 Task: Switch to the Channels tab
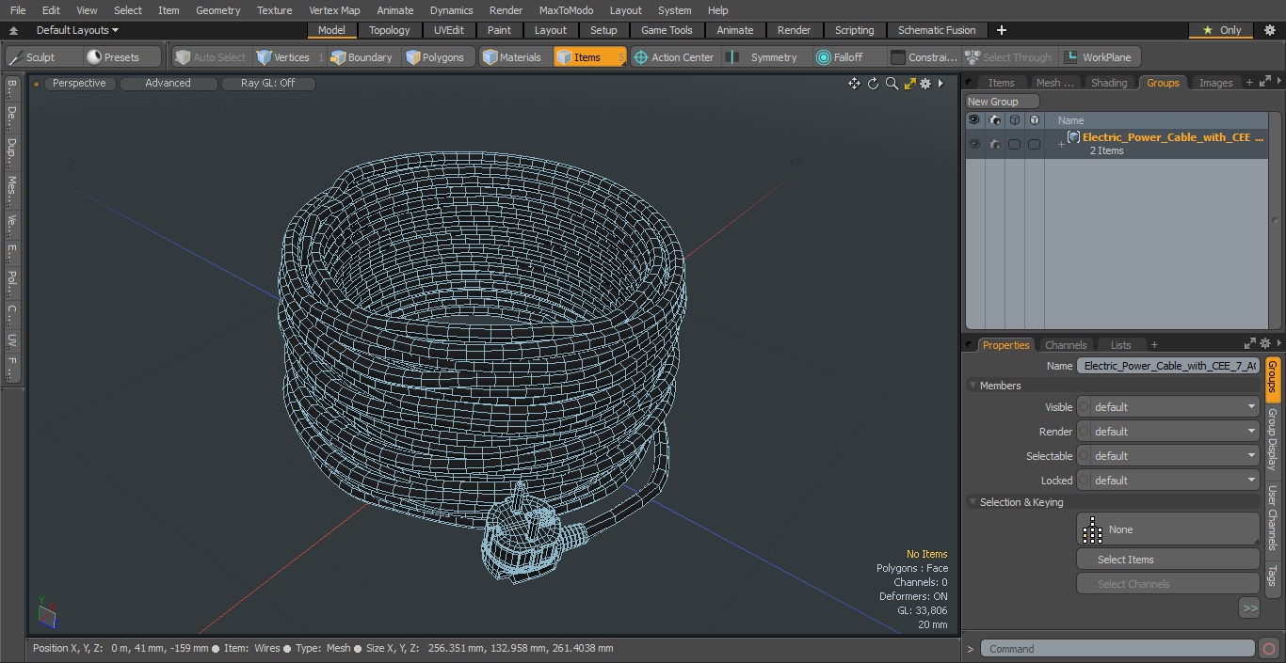pos(1066,345)
